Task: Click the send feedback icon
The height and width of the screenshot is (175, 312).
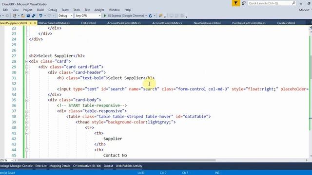Action: [244, 3]
